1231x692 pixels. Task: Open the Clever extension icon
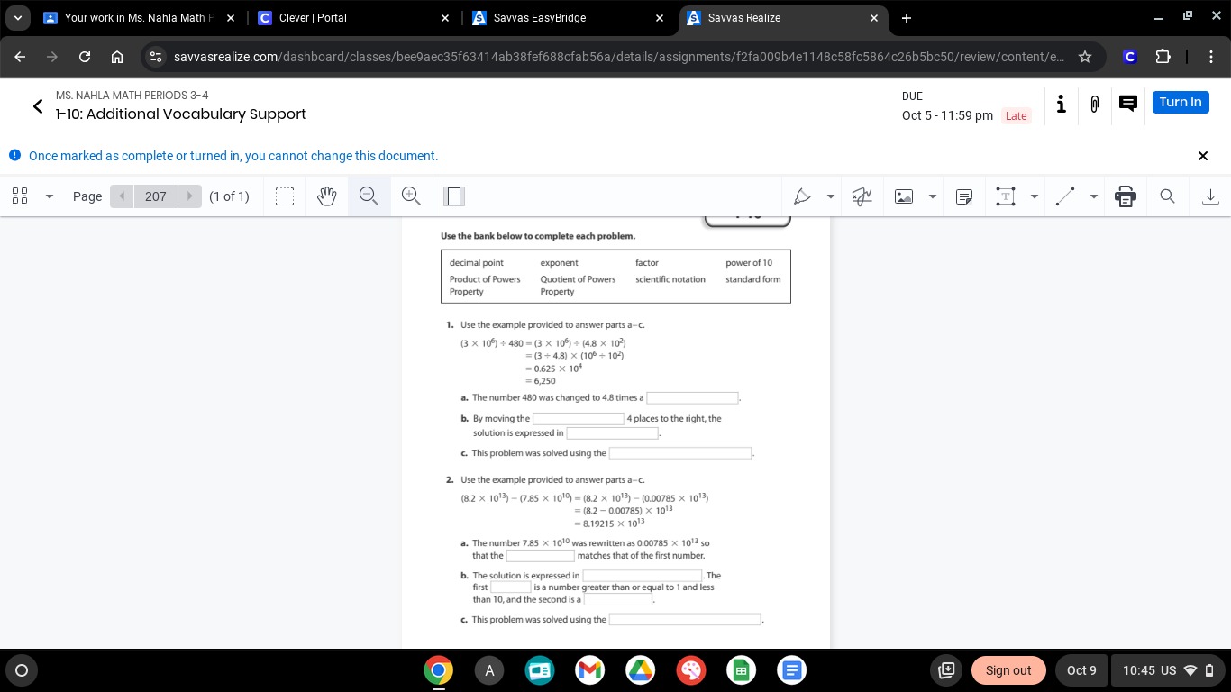1130,57
